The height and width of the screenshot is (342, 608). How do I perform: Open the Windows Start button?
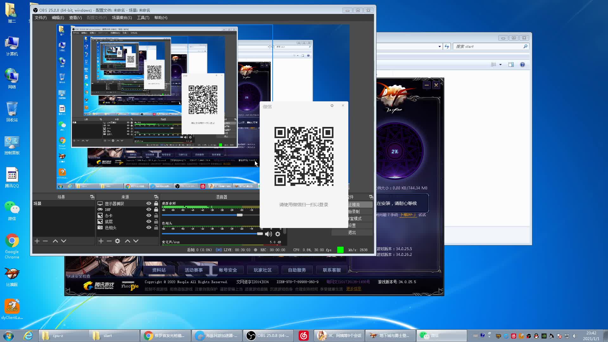pyautogui.click(x=9, y=335)
